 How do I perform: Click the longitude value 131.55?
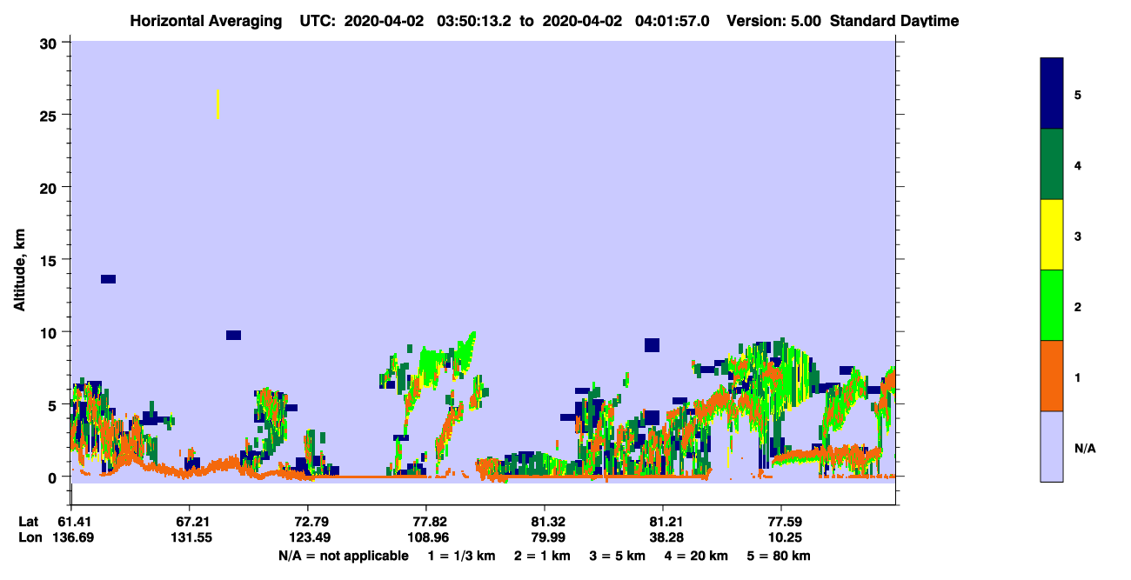click(x=190, y=538)
